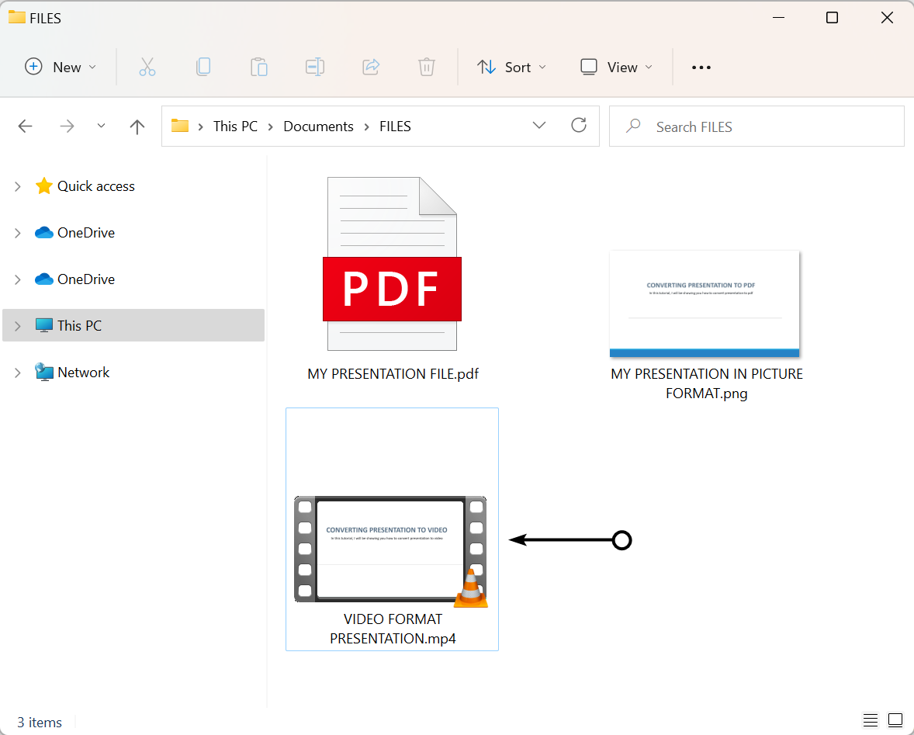The width and height of the screenshot is (914, 735).
Task: Open the View options dropdown
Action: (x=615, y=67)
